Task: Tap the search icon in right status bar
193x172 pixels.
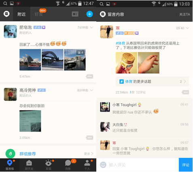Action: click(x=102, y=4)
